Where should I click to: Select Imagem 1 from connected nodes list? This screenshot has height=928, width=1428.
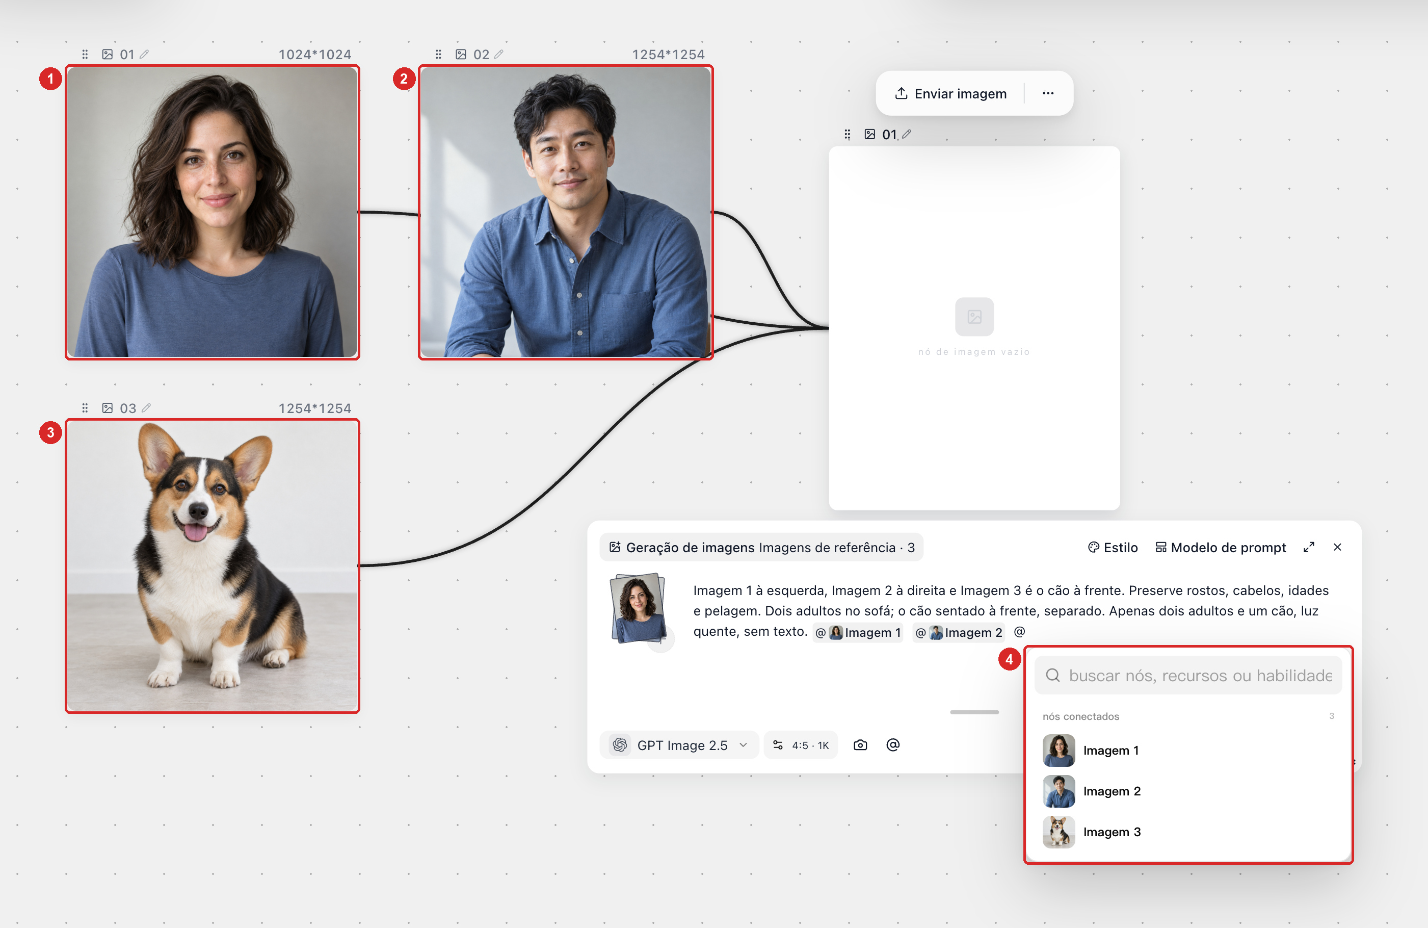click(x=1188, y=751)
